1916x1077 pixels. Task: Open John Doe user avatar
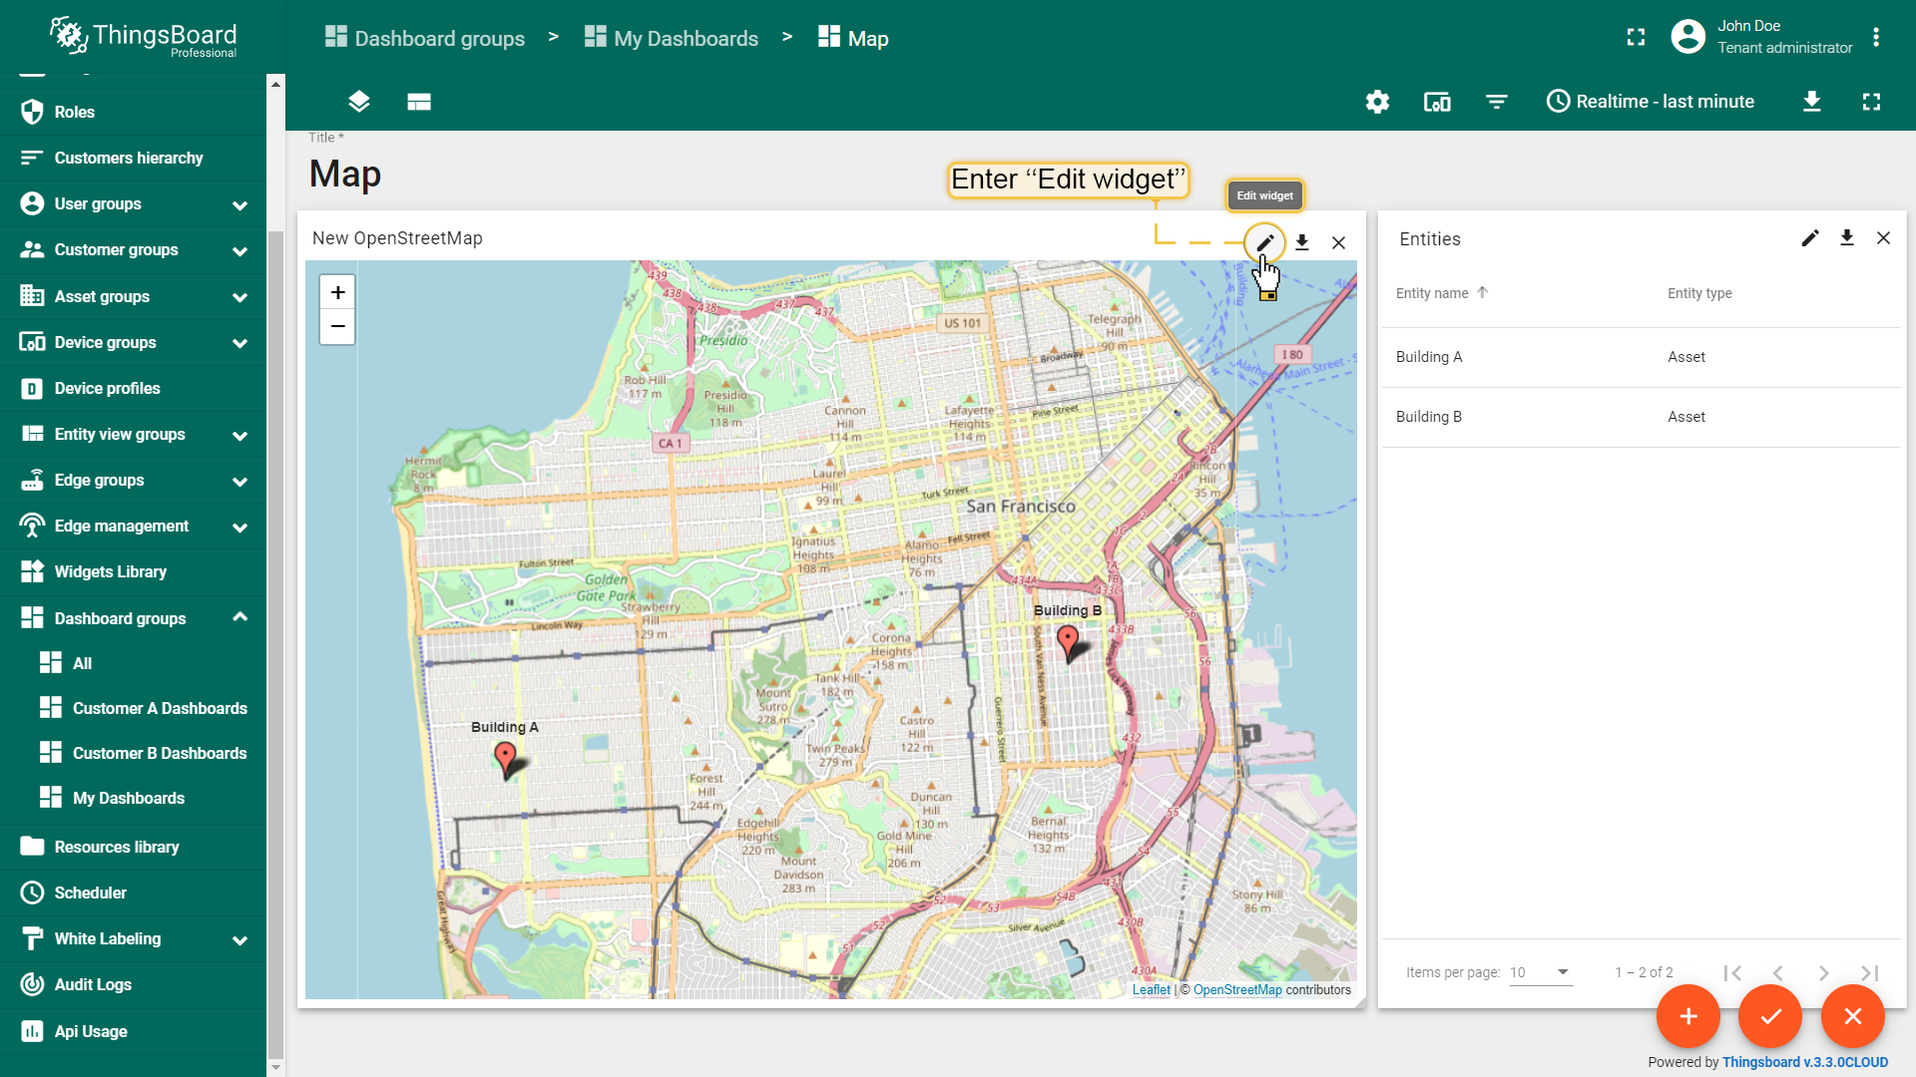1687,37
